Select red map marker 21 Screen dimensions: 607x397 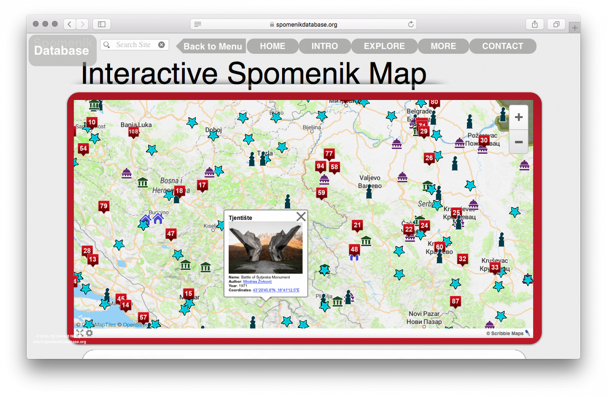(x=357, y=226)
